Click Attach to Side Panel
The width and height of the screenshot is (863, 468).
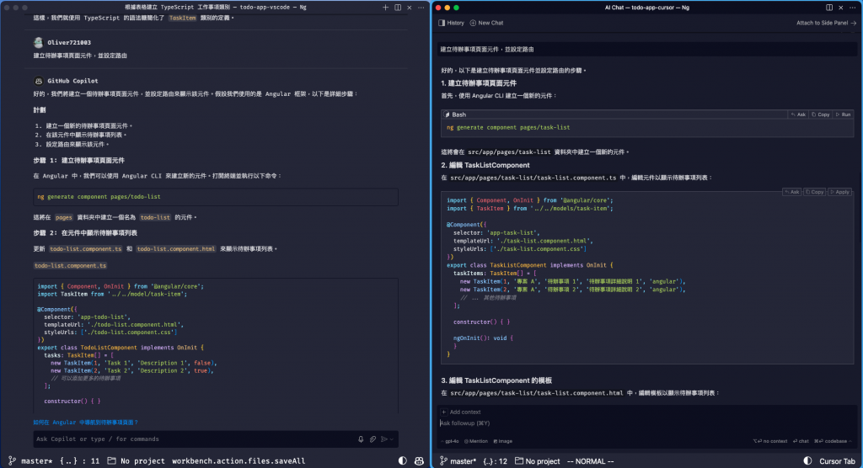[826, 23]
